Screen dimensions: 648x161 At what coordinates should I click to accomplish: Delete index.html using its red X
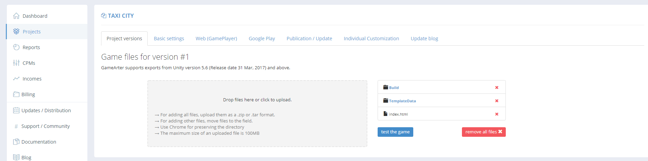497,114
